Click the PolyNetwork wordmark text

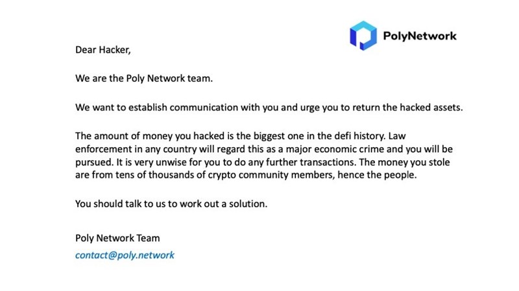[x=421, y=36]
